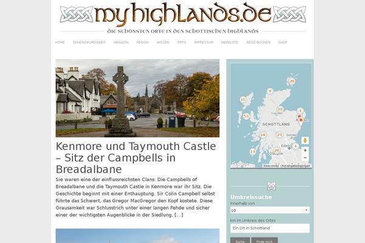Click the 'Ein Ort in Schottland' input field

270,228
